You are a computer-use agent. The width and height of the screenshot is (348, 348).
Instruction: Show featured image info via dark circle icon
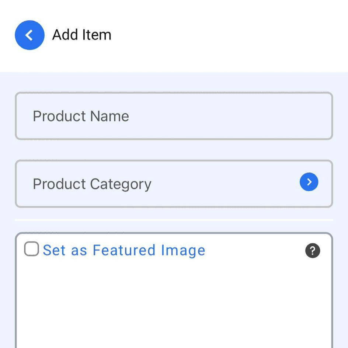click(x=313, y=251)
